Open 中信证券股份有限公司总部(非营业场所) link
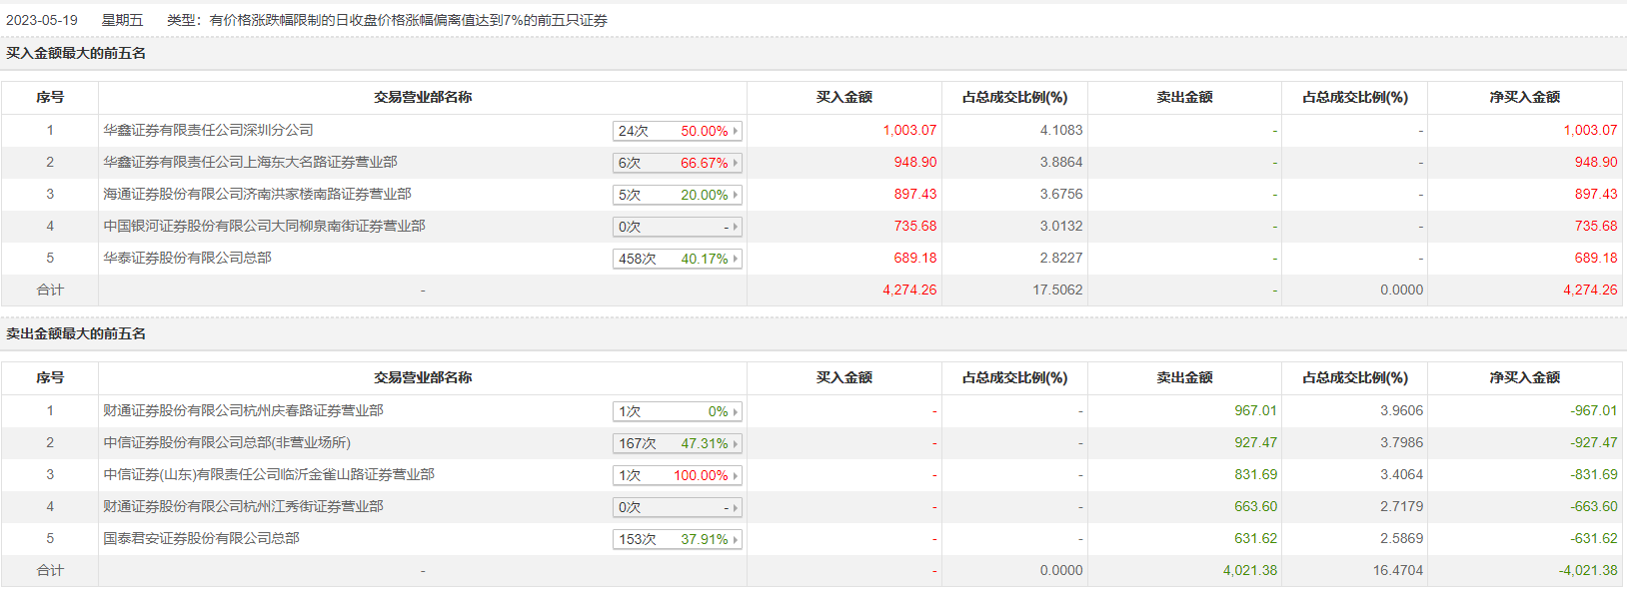The image size is (1627, 593). tap(227, 442)
